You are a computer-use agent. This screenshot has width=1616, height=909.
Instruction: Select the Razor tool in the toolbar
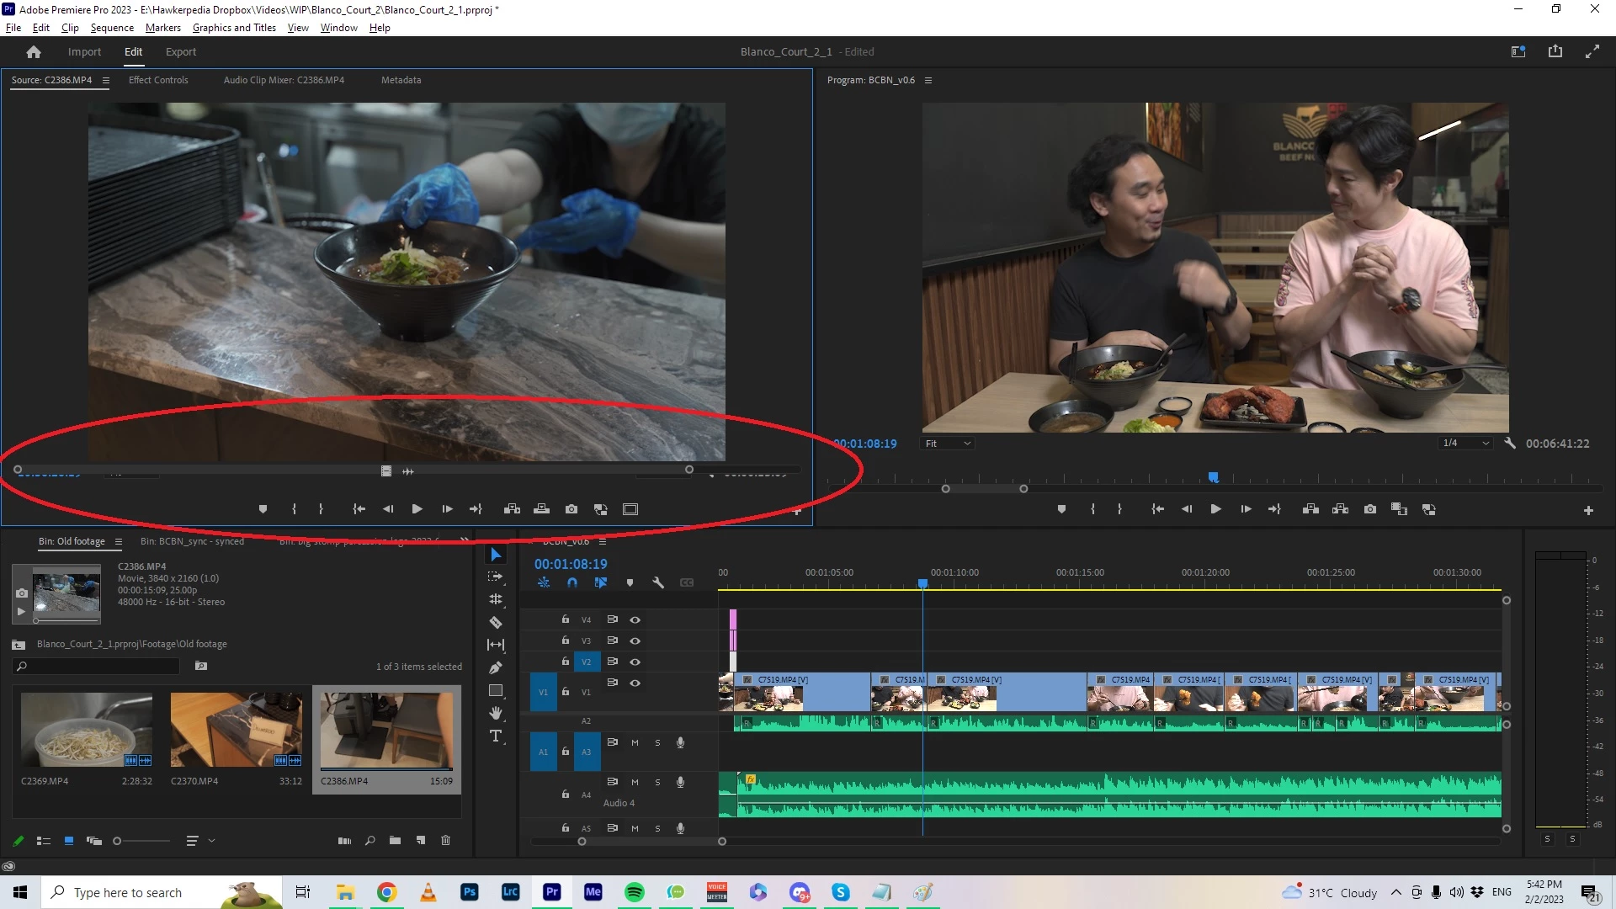(496, 623)
